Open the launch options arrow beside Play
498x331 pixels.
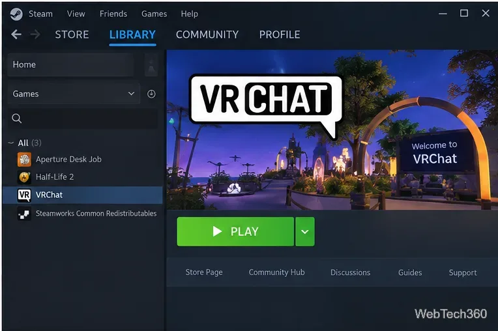[x=305, y=232]
